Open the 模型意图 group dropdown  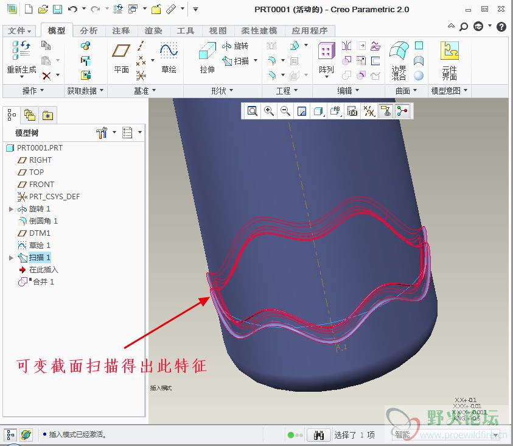449,91
